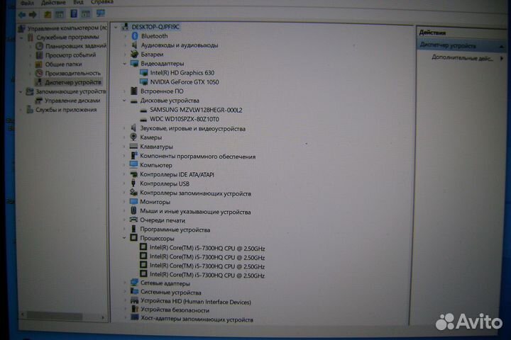Click the Очереди печати printer icon
The width and height of the screenshot is (511, 340).
(x=133, y=220)
